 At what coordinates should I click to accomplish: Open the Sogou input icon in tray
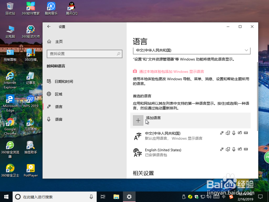point(231,197)
